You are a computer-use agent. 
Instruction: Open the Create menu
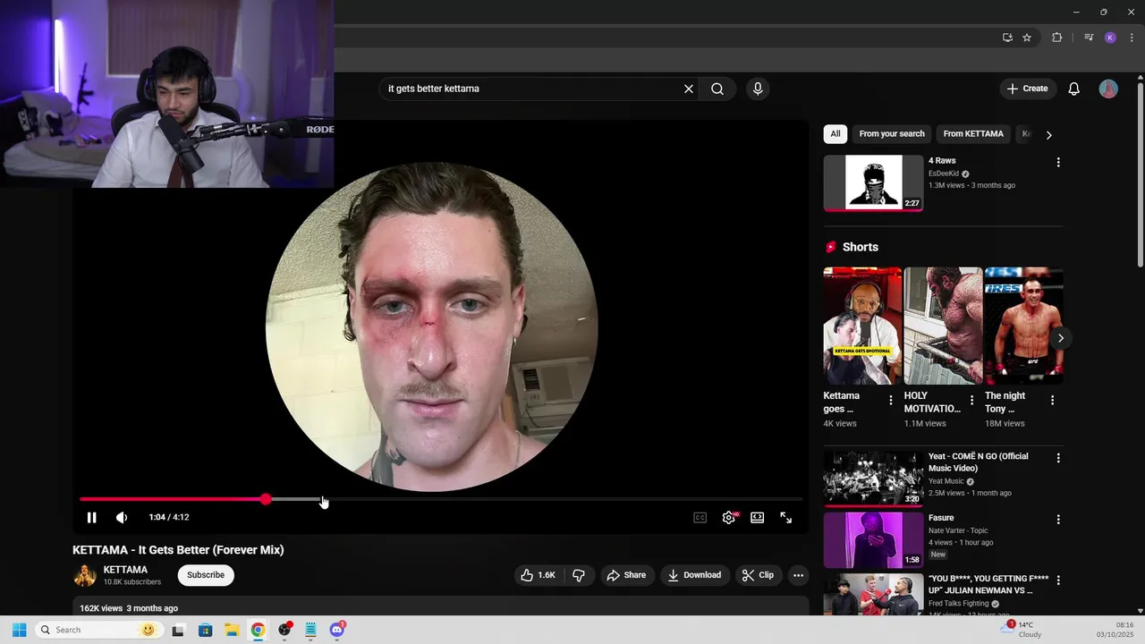pos(1027,89)
